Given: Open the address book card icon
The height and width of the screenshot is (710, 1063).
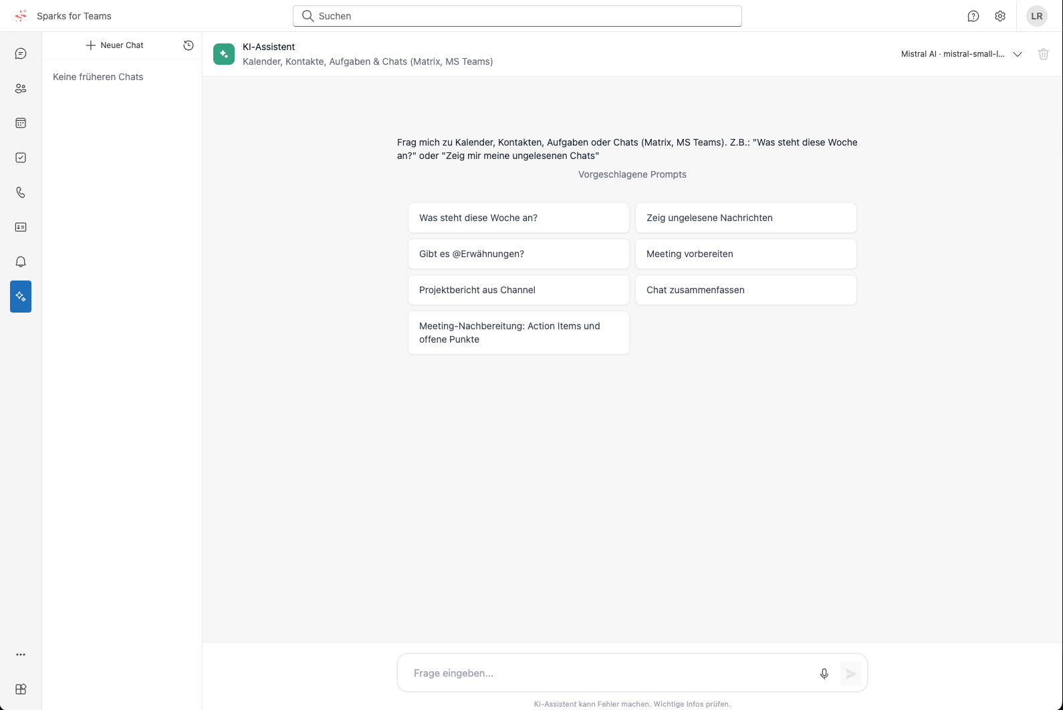Looking at the screenshot, I should coord(21,227).
